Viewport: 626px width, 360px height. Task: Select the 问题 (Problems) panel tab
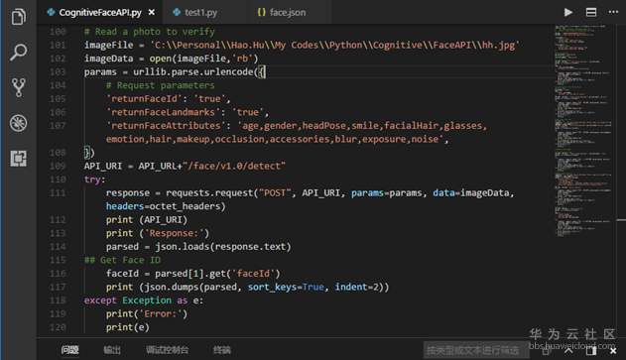[x=69, y=350]
